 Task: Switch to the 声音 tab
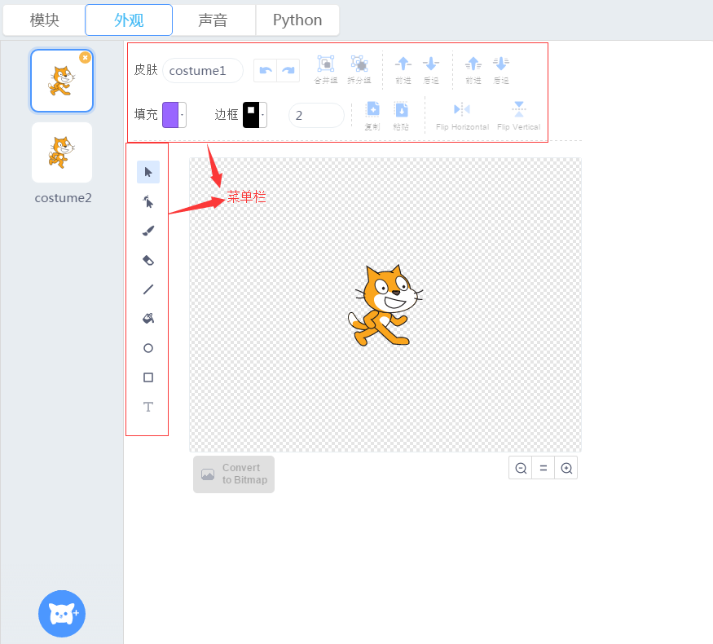click(213, 20)
